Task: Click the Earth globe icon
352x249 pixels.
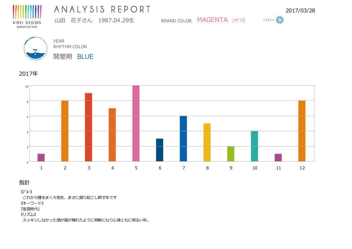Action: pos(280,20)
